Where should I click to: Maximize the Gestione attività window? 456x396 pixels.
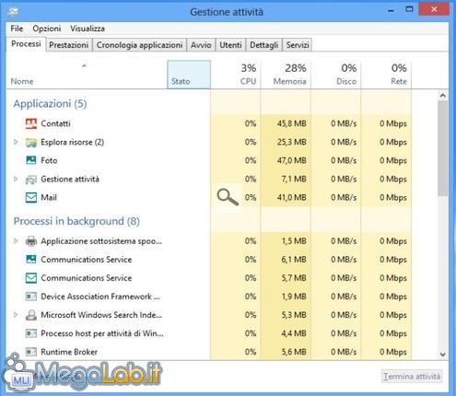[x=409, y=9]
